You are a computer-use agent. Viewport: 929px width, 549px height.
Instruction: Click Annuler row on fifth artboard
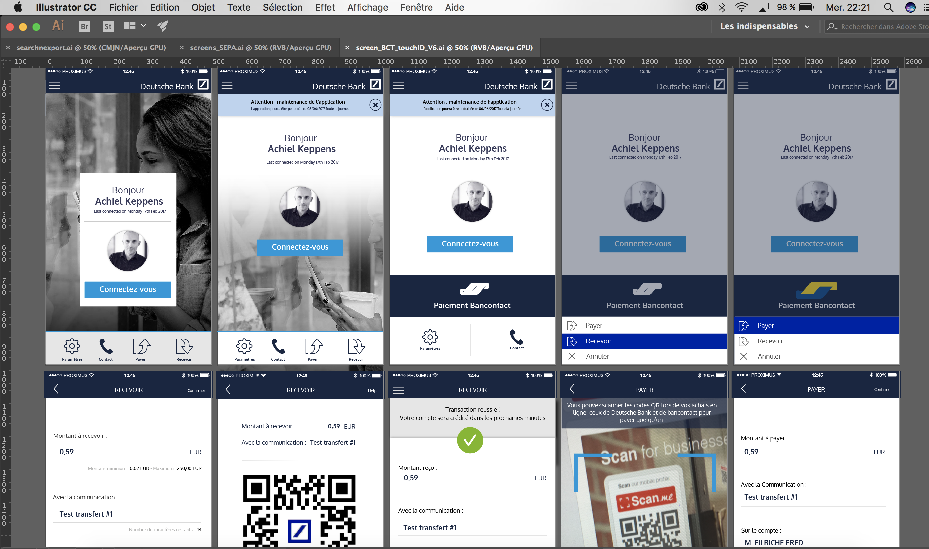(x=816, y=356)
